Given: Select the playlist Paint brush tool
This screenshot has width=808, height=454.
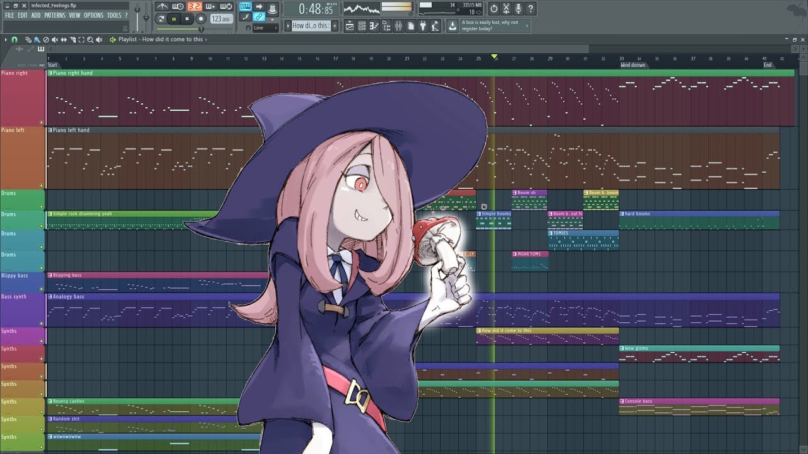Looking at the screenshot, I should [x=37, y=39].
